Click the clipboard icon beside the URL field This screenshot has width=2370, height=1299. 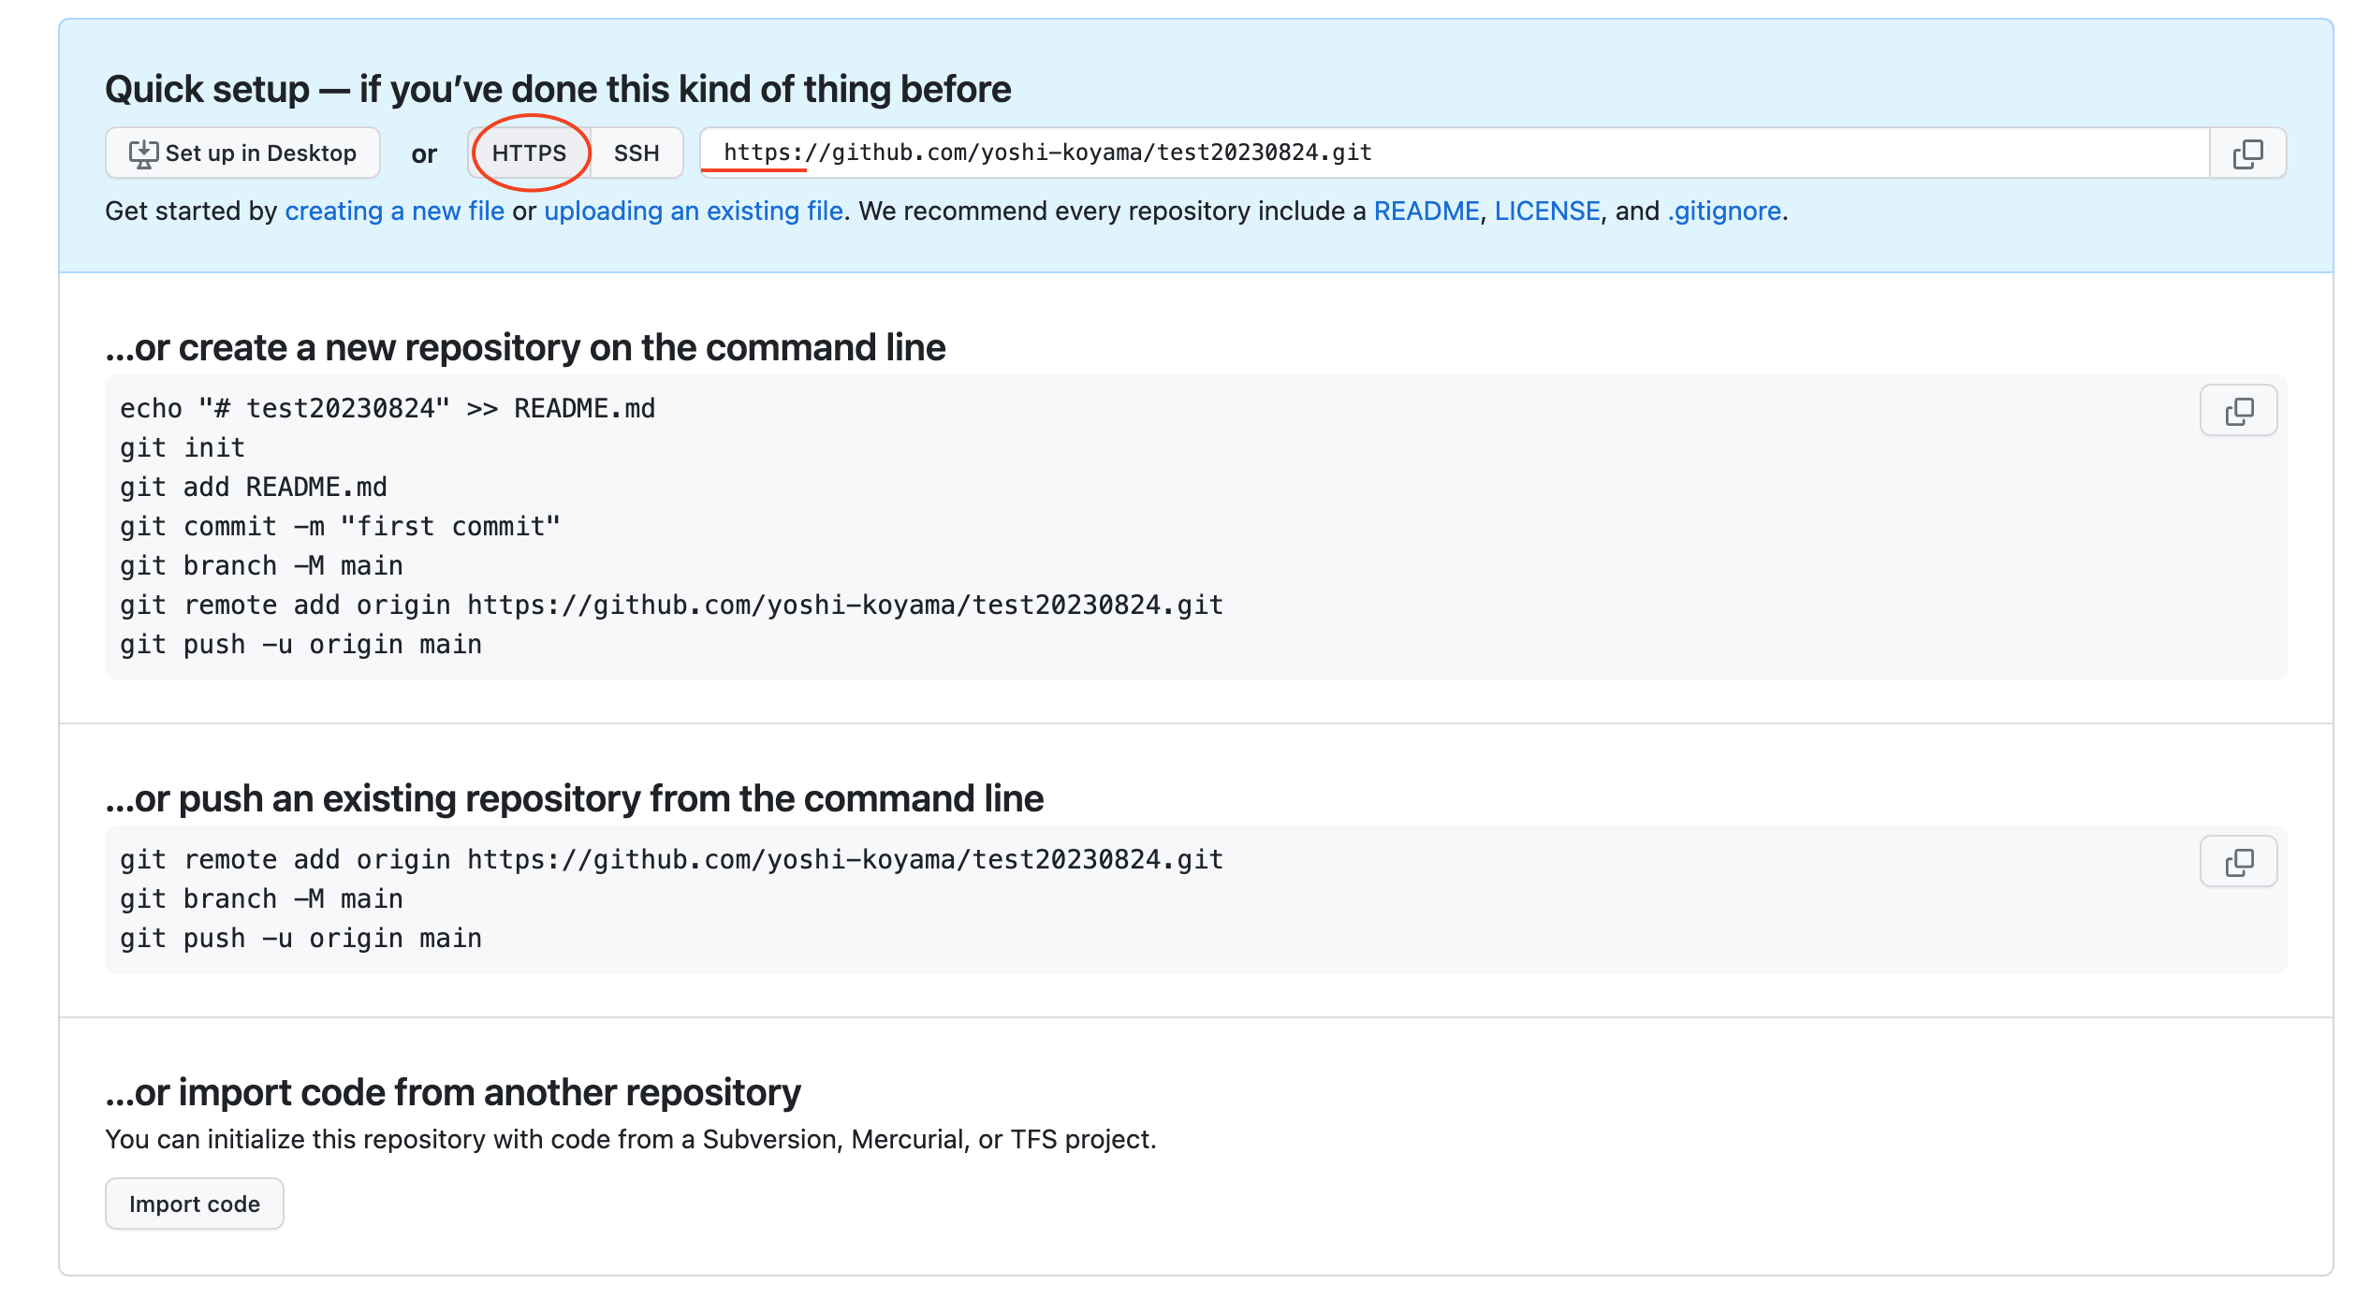(x=2245, y=153)
